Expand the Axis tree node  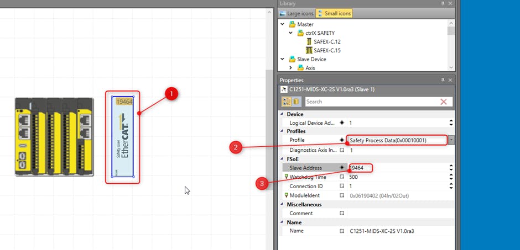[x=291, y=67]
